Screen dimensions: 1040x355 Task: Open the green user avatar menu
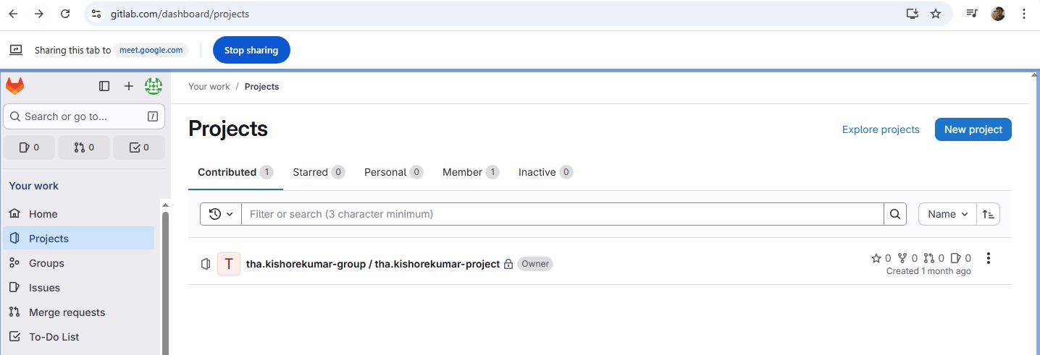click(154, 87)
